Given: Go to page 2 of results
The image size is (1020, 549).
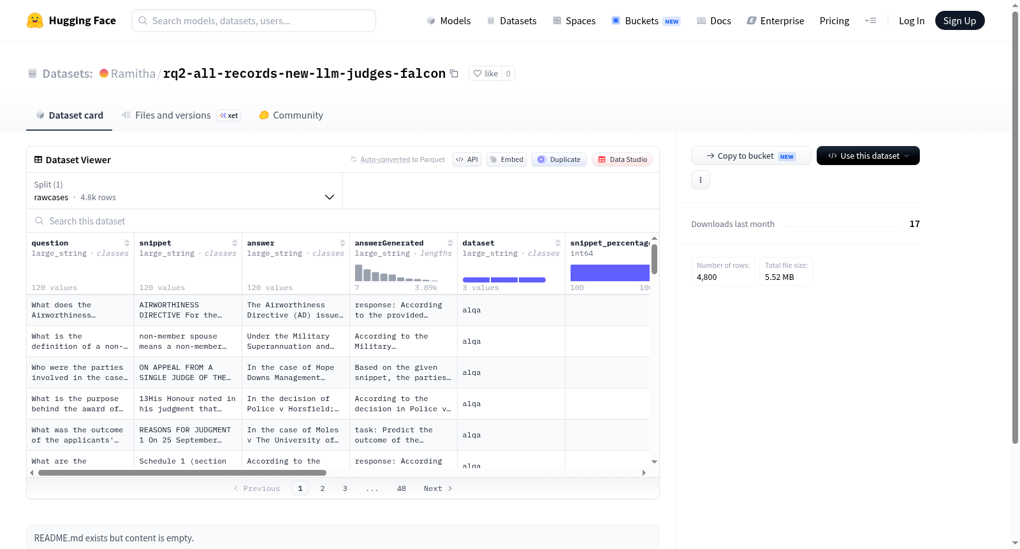Looking at the screenshot, I should [323, 488].
